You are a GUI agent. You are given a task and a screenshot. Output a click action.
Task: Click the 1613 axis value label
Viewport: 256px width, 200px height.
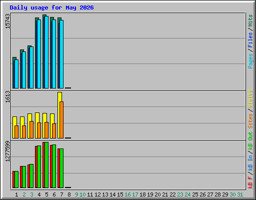(7, 96)
